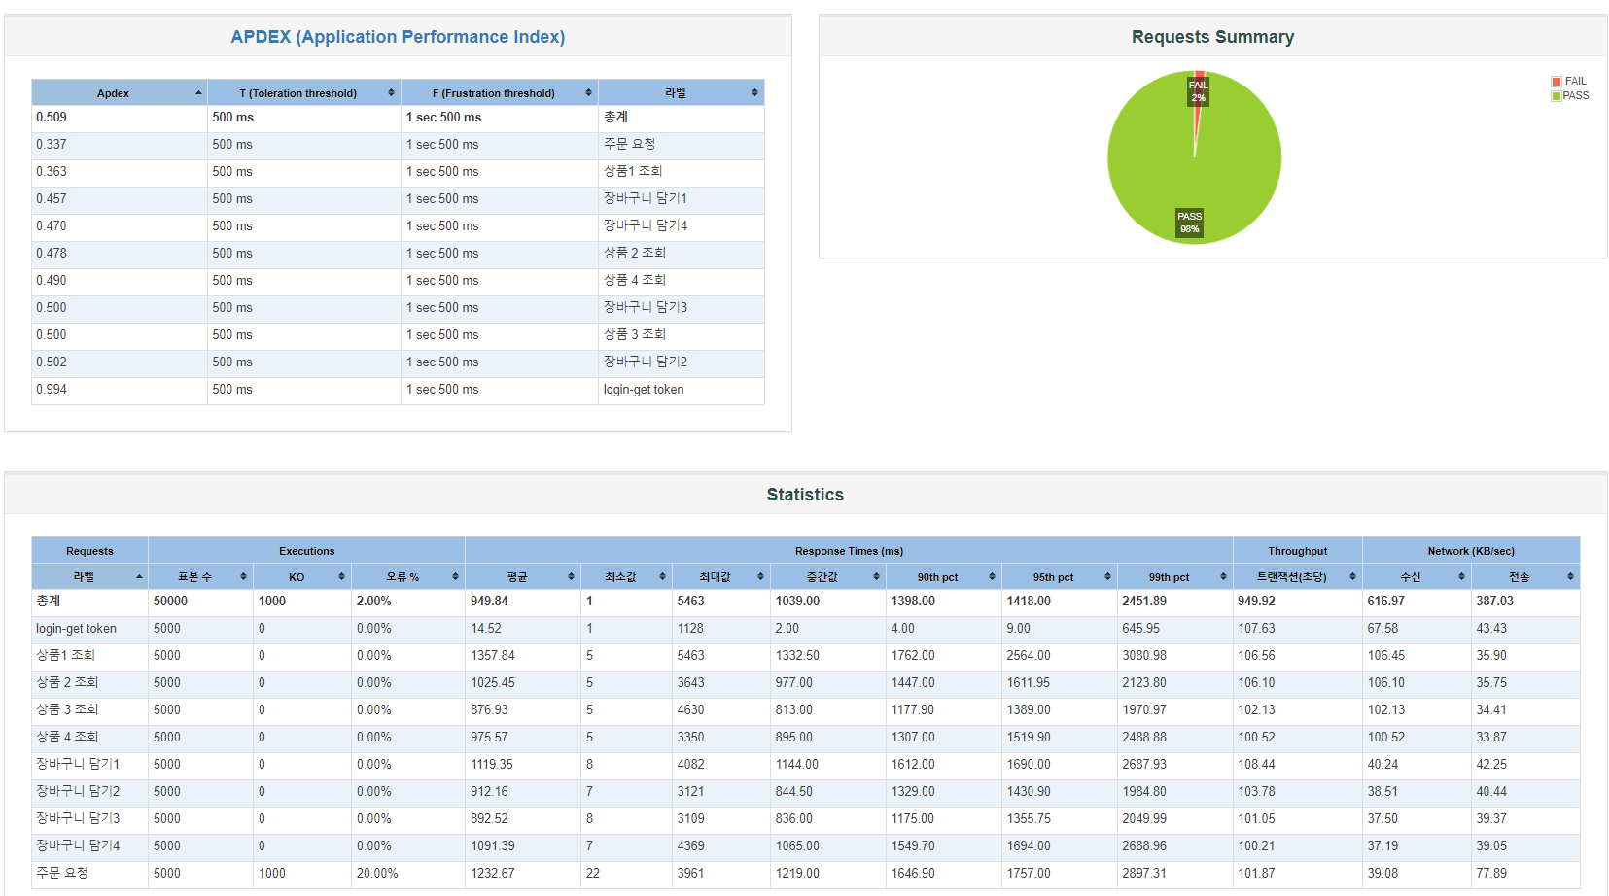Viewport: 1609px width, 896px height.
Task: Click the maximum value 5463 in 총계 row
Action: [x=690, y=602]
